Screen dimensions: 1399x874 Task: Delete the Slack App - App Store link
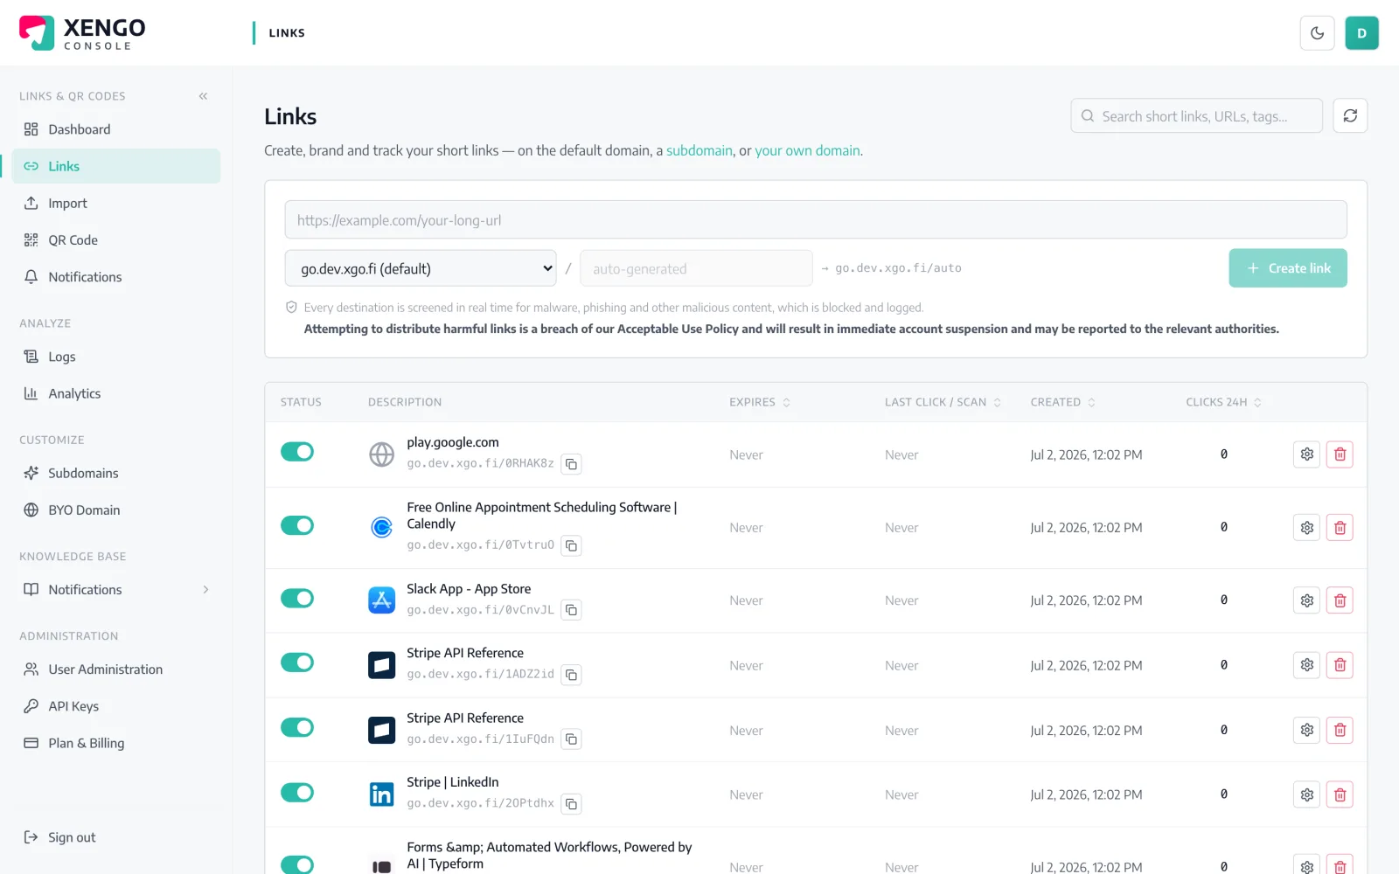tap(1340, 600)
